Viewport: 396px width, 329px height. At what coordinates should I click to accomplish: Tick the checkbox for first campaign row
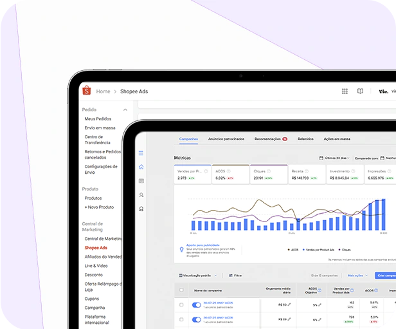pyautogui.click(x=181, y=304)
